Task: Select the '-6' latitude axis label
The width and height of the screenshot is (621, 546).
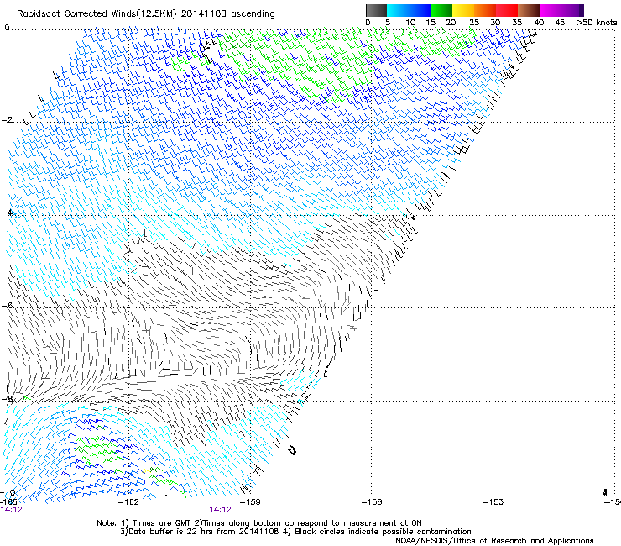Action: click(7, 305)
